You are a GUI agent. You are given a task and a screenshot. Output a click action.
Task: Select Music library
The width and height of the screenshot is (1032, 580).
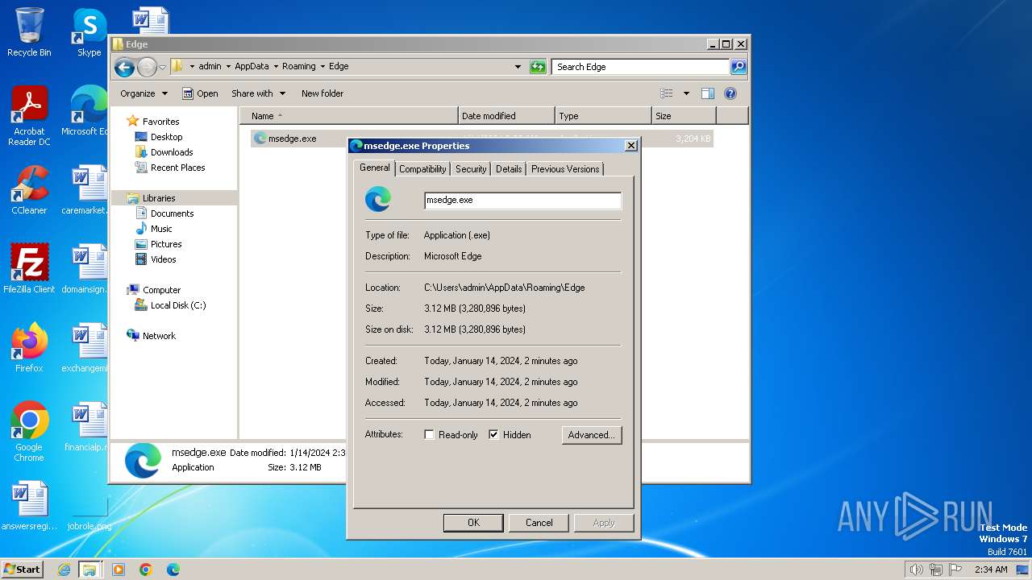161,229
